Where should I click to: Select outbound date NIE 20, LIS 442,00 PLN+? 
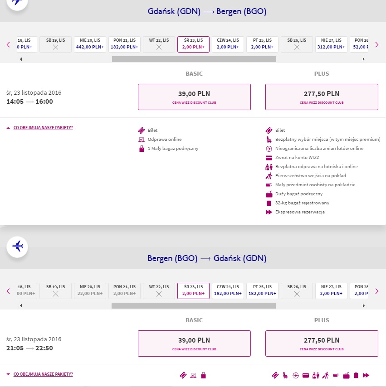pos(90,44)
